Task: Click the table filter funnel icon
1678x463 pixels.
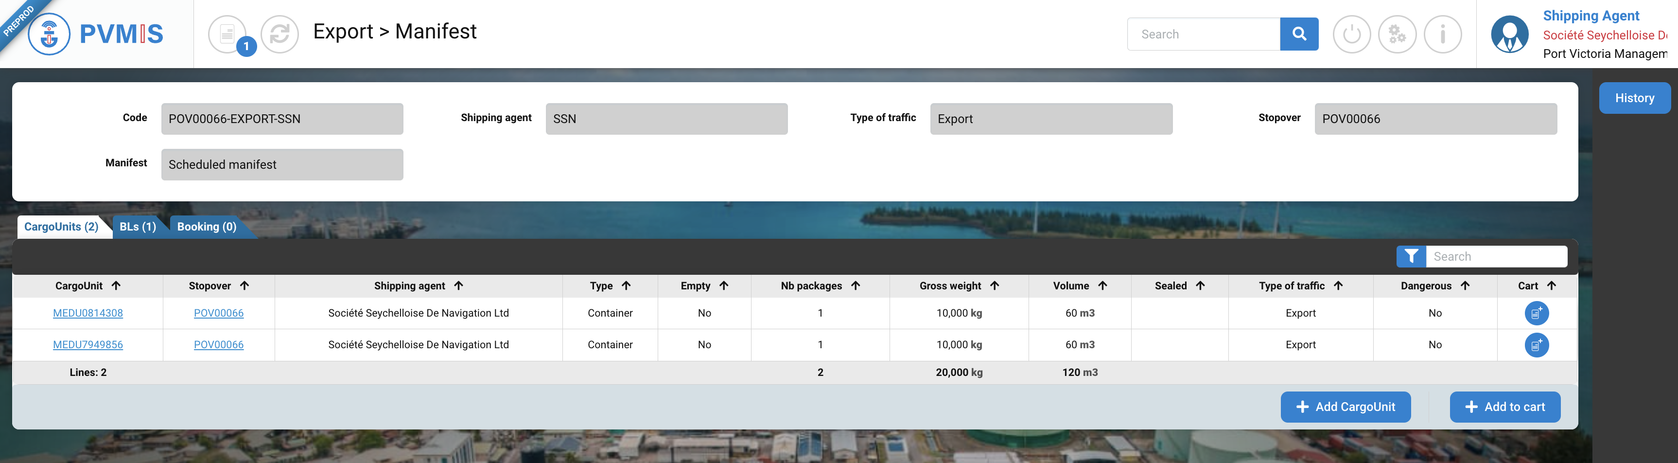Action: point(1411,256)
